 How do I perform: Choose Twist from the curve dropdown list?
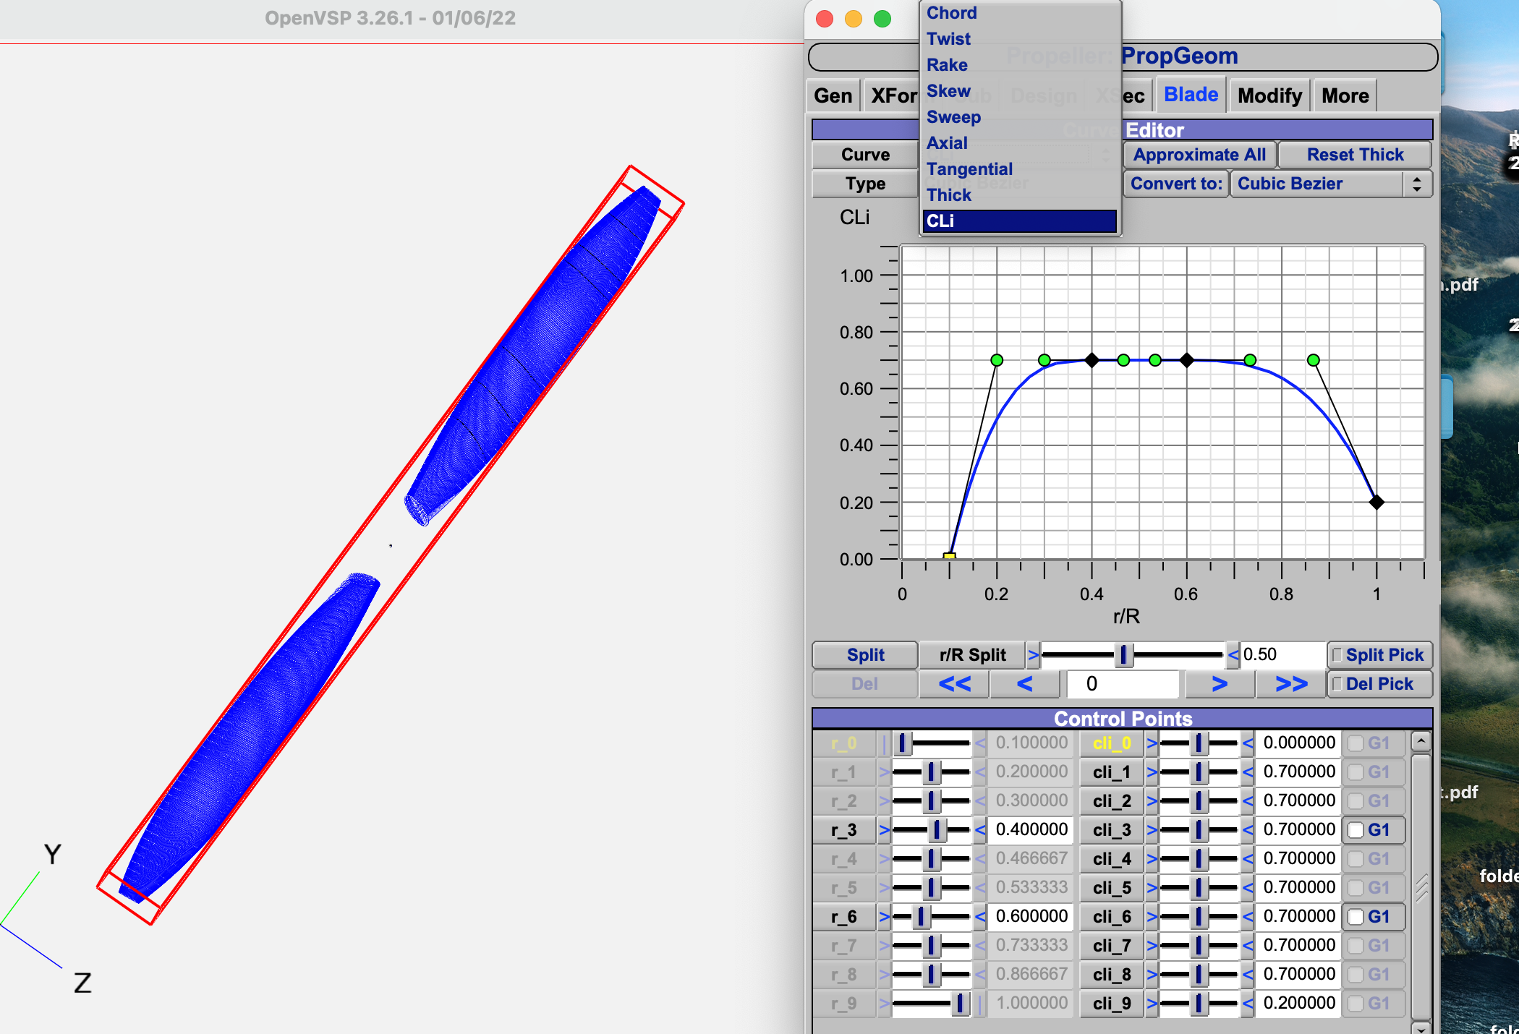click(948, 39)
